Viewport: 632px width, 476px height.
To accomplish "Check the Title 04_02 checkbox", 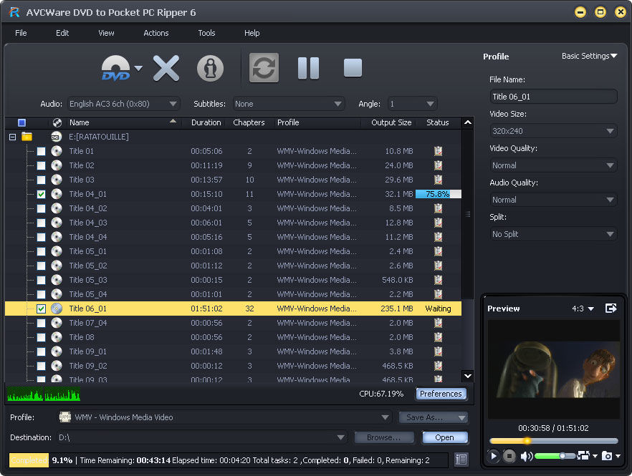I will tap(41, 208).
